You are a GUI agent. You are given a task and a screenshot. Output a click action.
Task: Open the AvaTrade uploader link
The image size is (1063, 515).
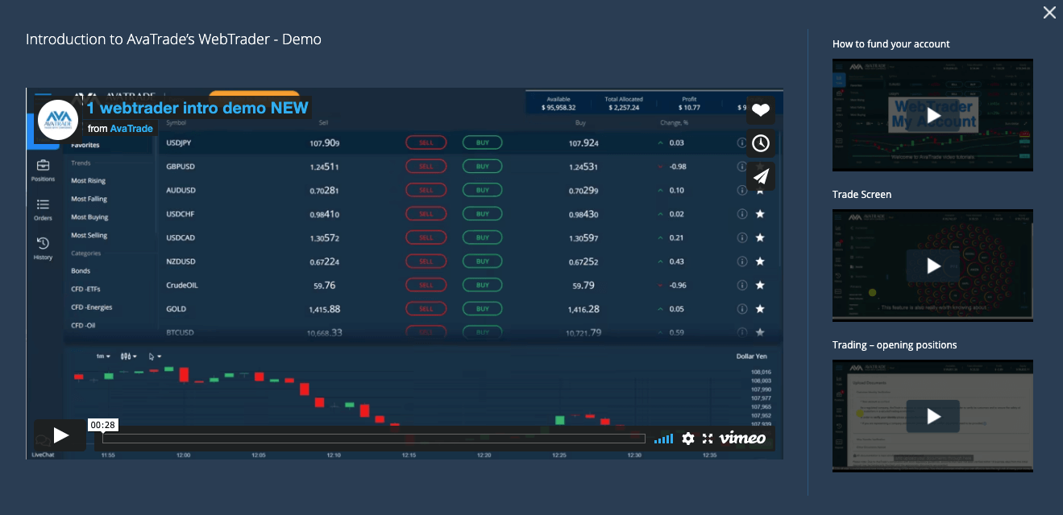click(x=131, y=128)
